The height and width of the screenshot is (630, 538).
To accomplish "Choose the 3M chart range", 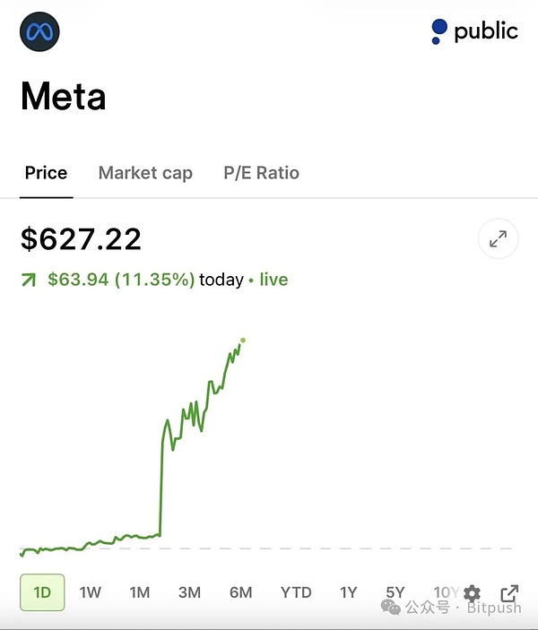I will (189, 592).
